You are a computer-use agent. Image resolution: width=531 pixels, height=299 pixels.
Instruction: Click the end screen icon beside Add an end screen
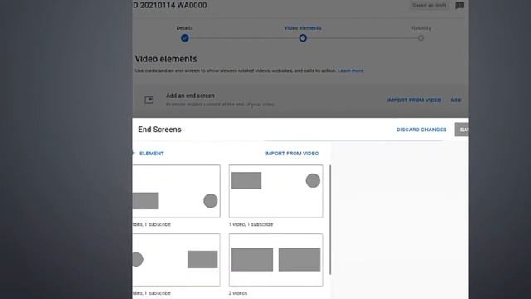(149, 100)
